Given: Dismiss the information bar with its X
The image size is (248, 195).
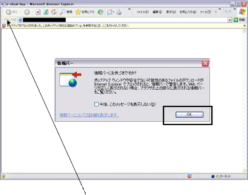Looking at the screenshot, I should pos(244,26).
